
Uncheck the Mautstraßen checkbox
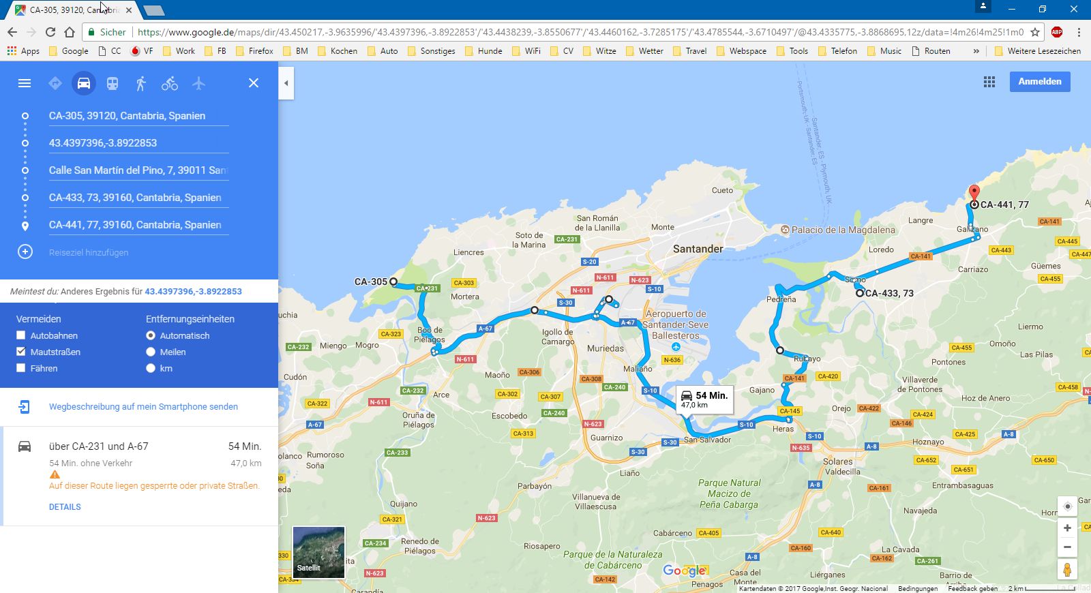[x=21, y=352]
